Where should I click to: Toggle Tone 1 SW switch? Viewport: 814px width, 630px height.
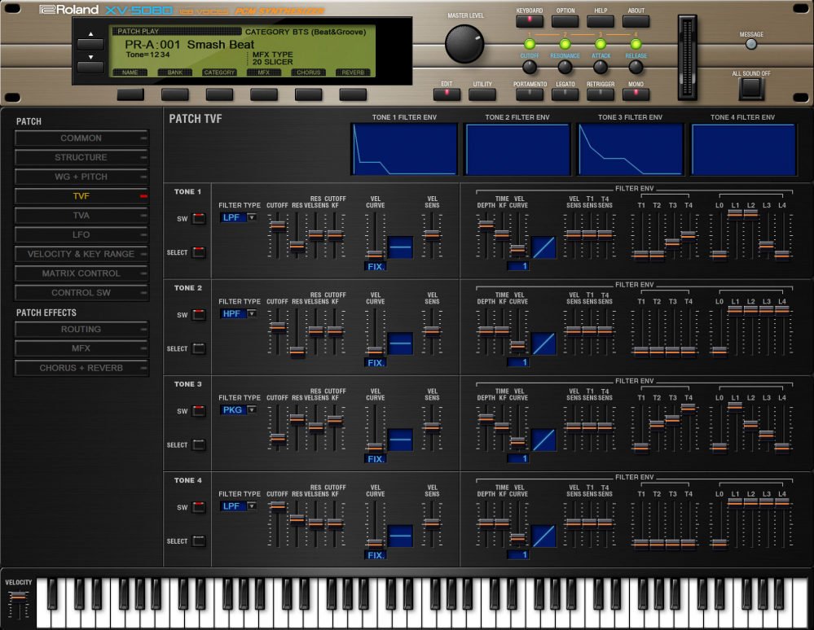pyautogui.click(x=199, y=218)
